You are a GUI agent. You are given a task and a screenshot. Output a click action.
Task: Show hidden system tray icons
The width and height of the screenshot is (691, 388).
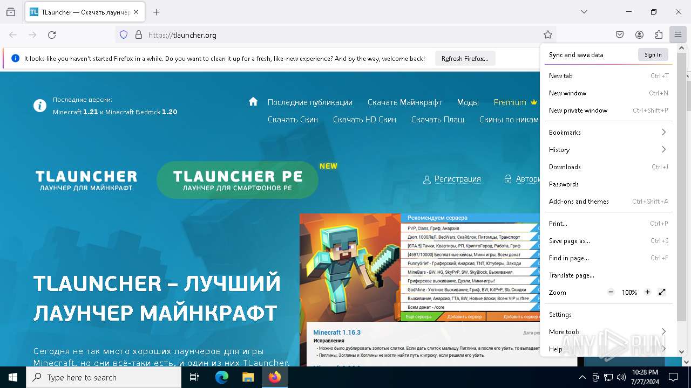click(582, 377)
